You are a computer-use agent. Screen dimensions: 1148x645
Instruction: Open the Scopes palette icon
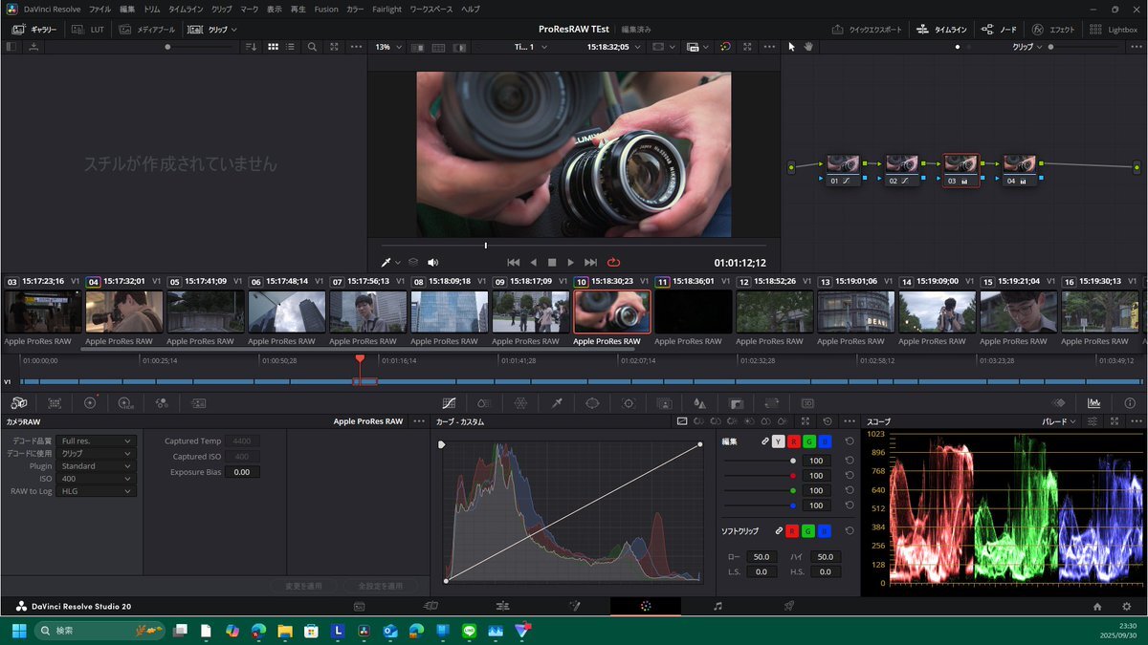pyautogui.click(x=1093, y=403)
